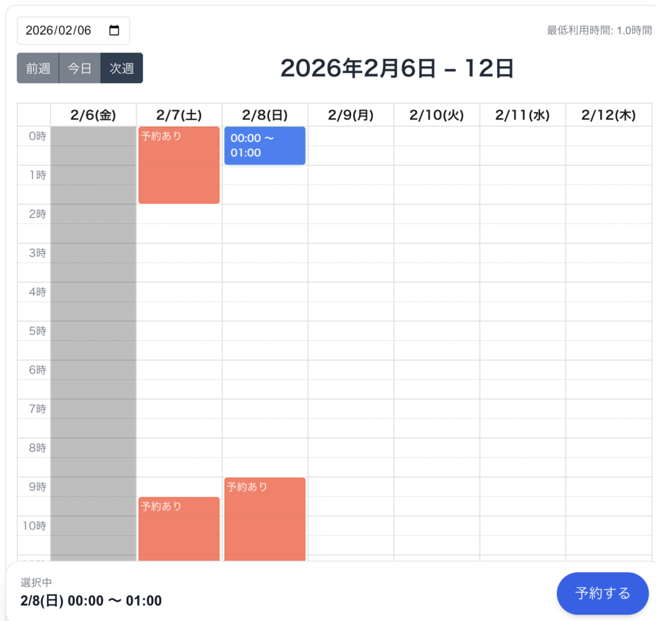Go to previous week with 前週 button
This screenshot has height=621, width=656.
[38, 69]
